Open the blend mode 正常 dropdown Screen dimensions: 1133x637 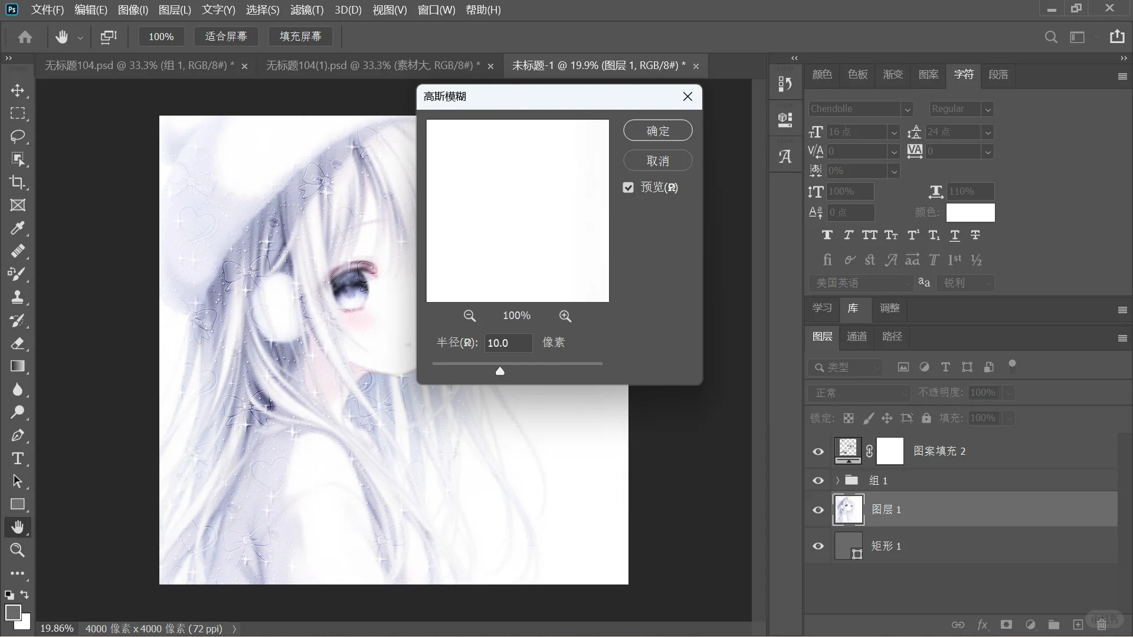[859, 393]
